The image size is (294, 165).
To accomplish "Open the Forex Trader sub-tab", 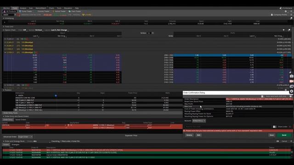I will tap(26, 11).
